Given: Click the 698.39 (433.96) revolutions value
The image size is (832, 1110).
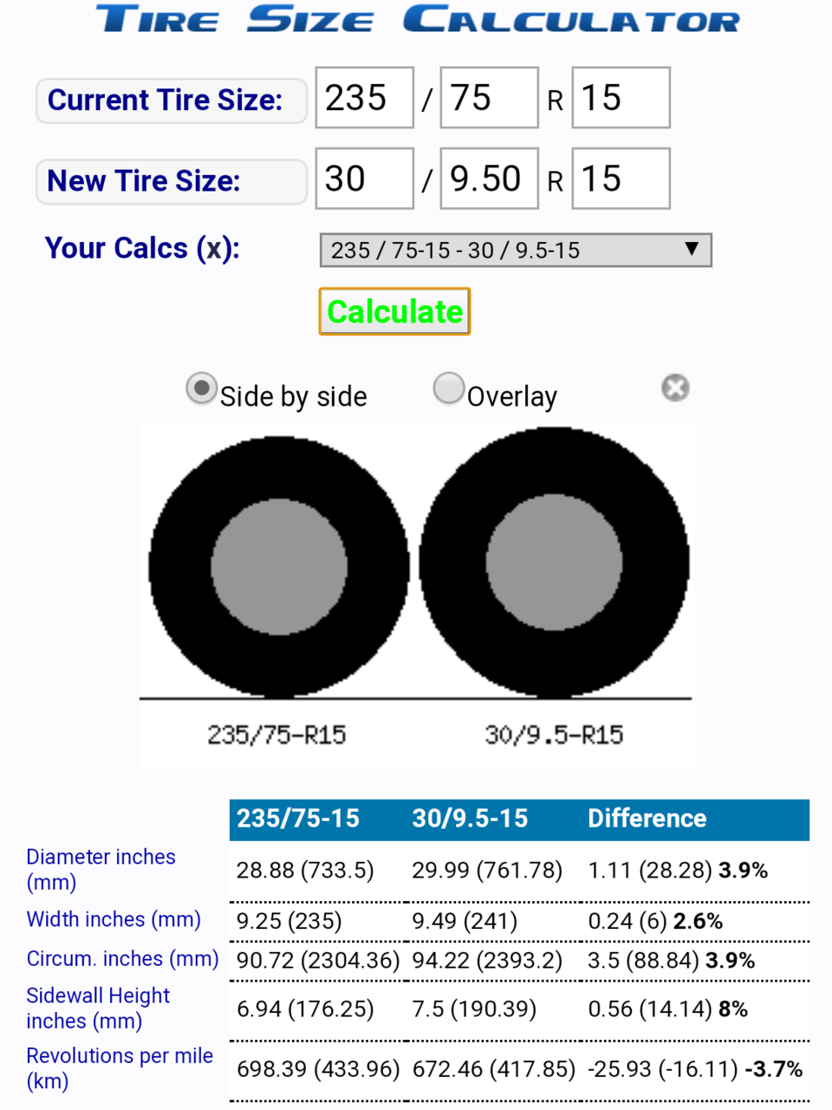Looking at the screenshot, I should [318, 1069].
